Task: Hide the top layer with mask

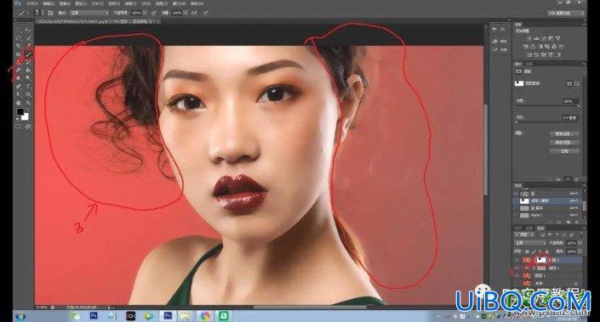Action: coord(517,260)
